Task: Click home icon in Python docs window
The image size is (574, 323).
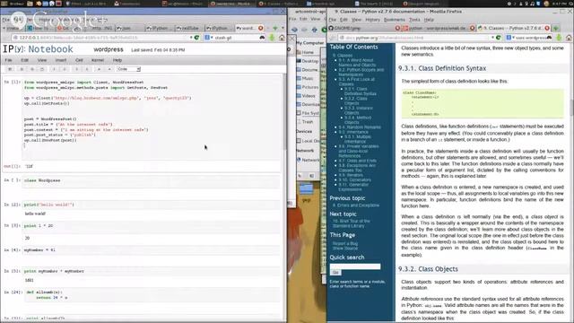Action: pos(569,38)
